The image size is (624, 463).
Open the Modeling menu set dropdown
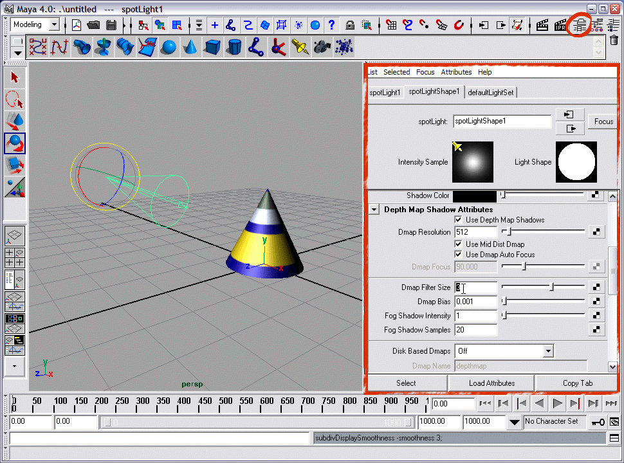click(x=53, y=25)
